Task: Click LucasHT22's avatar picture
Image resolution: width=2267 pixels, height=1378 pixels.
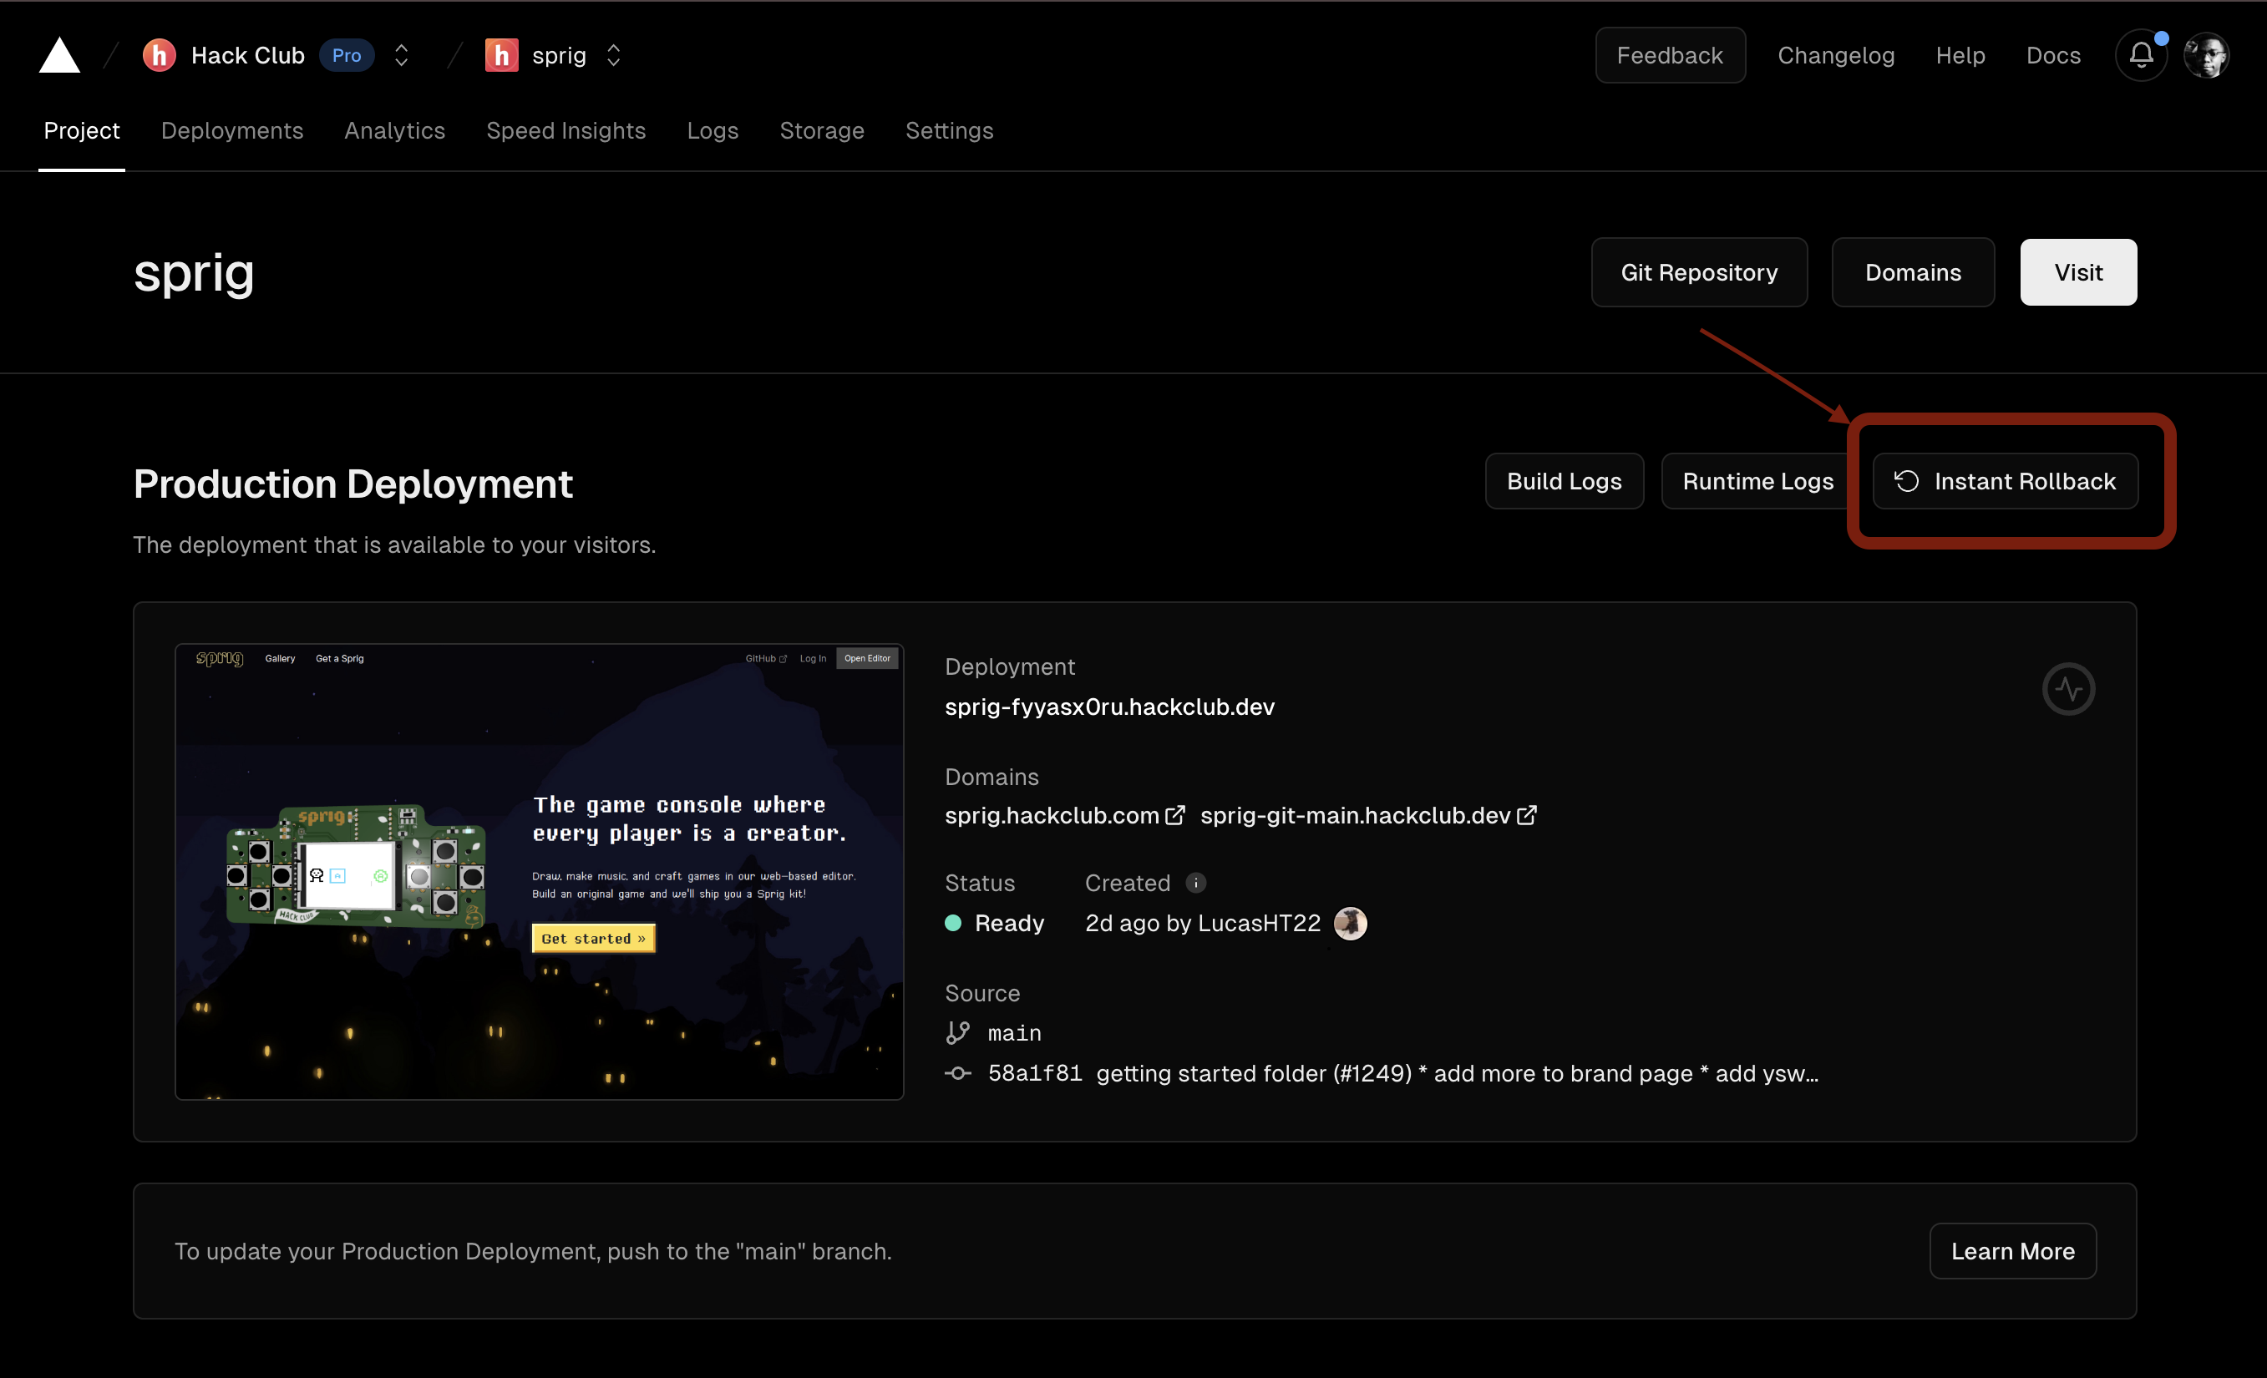Action: [1350, 923]
